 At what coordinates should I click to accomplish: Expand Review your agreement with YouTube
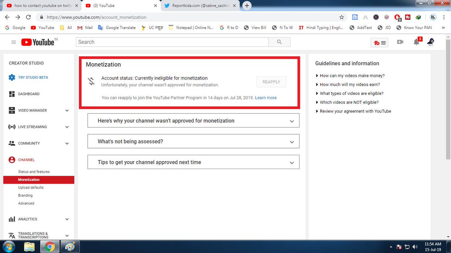point(354,111)
